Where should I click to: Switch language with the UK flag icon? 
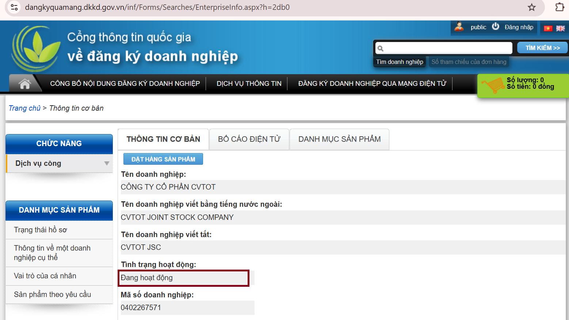[x=560, y=28]
